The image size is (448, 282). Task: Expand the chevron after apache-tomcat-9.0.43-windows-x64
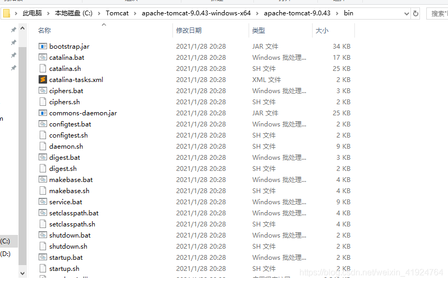[257, 13]
